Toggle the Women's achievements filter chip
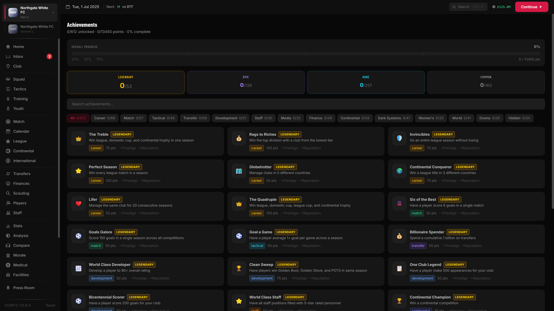The image size is (554, 311). 431,118
